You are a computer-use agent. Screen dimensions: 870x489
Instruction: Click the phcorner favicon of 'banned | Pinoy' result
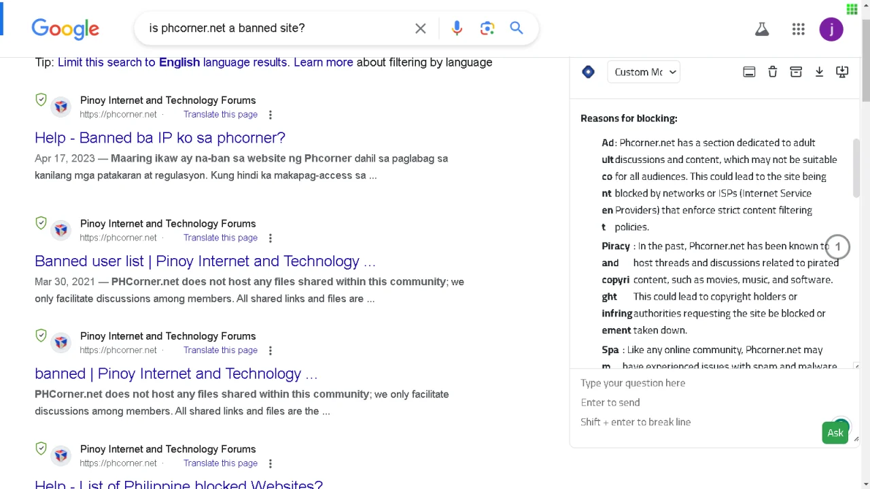coord(61,343)
